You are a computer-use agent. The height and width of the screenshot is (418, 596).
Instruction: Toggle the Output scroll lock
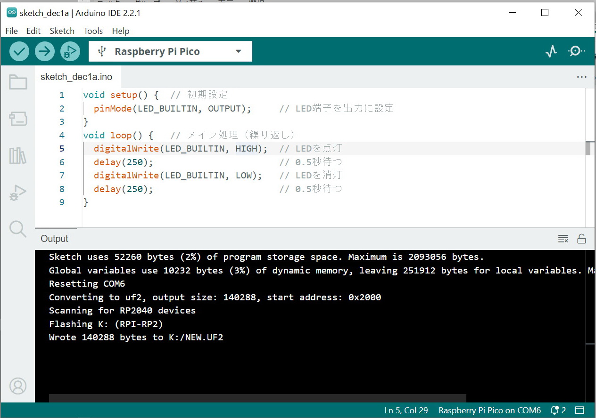coord(582,239)
